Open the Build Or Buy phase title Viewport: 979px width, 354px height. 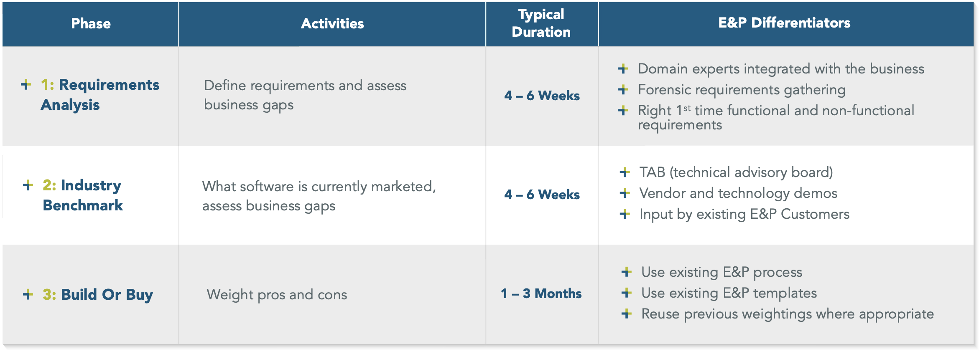tap(98, 294)
